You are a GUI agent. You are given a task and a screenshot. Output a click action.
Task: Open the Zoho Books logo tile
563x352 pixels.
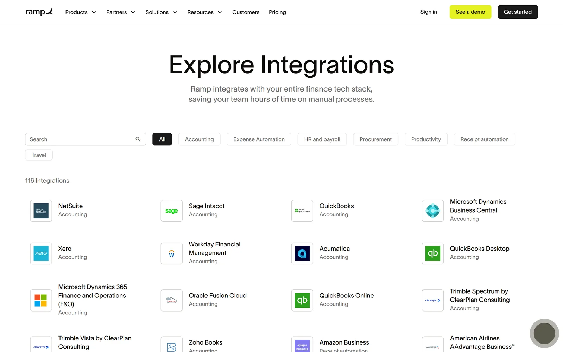pos(171,345)
